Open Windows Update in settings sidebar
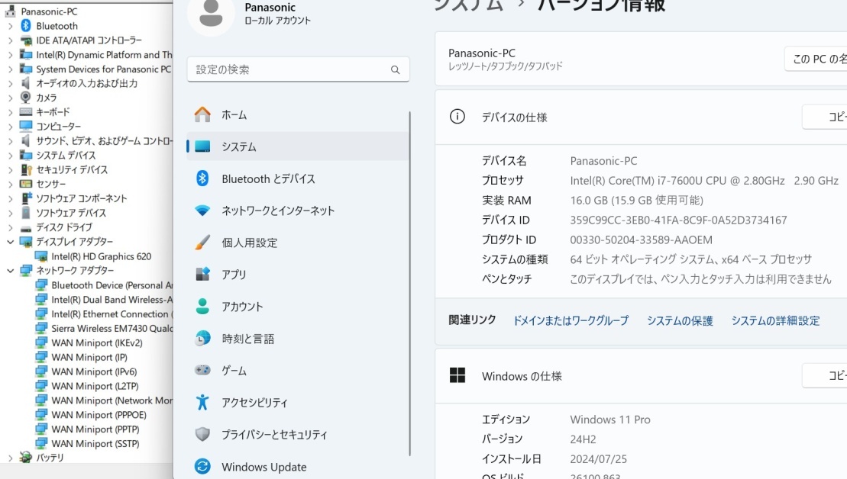The height and width of the screenshot is (479, 847). point(263,466)
